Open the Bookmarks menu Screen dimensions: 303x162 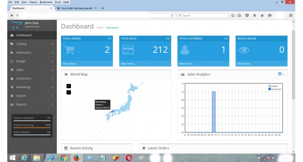coord(46,2)
